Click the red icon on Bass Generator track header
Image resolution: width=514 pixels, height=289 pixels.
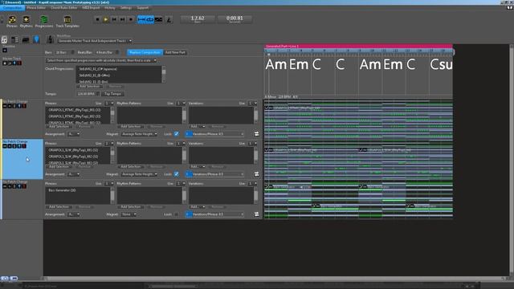24,186
